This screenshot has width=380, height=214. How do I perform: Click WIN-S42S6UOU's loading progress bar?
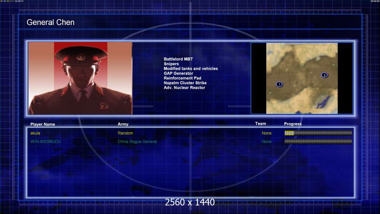tap(318, 141)
